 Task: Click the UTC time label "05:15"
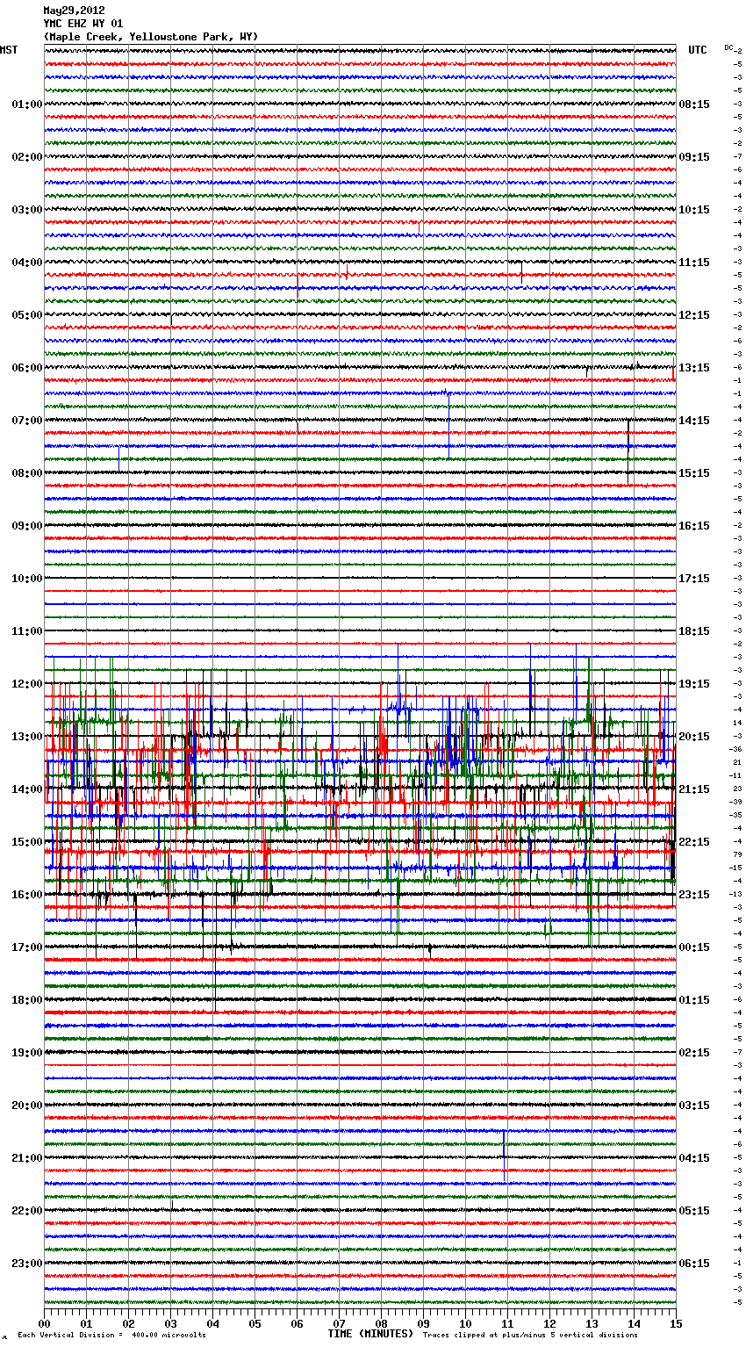pos(694,1211)
